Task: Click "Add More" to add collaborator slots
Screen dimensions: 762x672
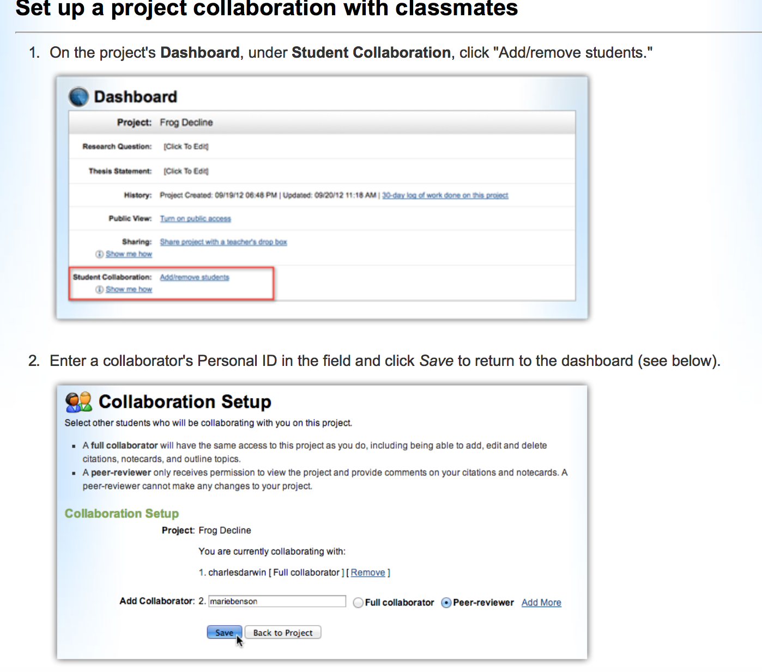Action: pos(541,602)
